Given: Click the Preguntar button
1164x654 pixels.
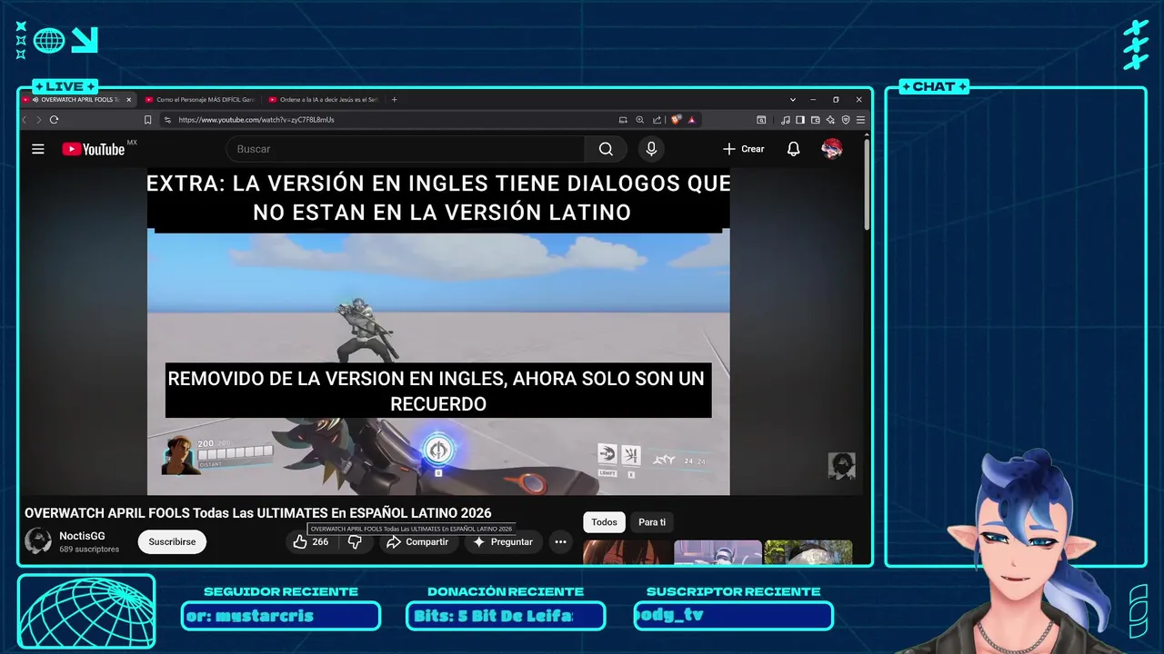Looking at the screenshot, I should [502, 542].
